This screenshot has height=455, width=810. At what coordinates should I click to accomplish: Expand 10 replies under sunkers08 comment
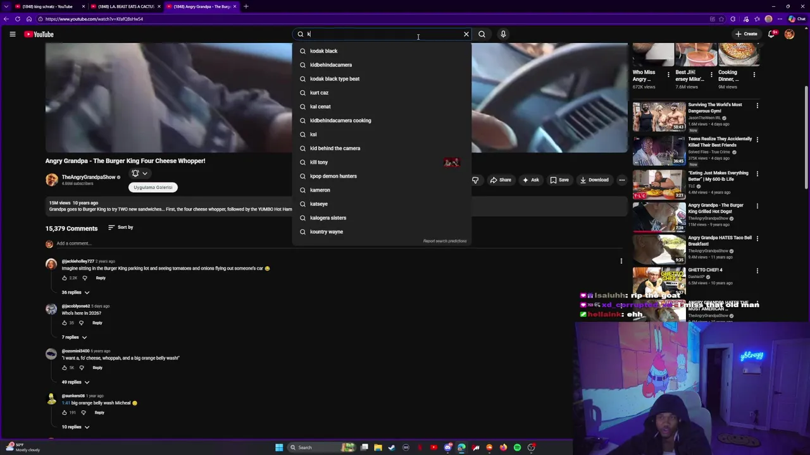75,427
